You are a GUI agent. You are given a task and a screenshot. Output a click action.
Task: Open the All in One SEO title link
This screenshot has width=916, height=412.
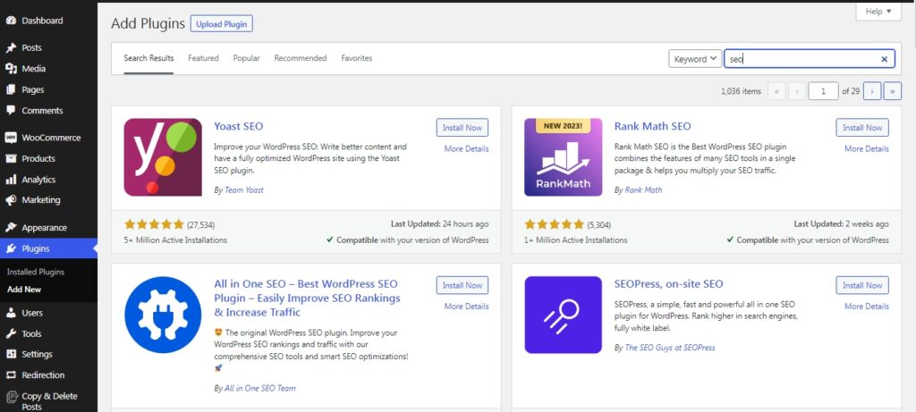point(308,298)
